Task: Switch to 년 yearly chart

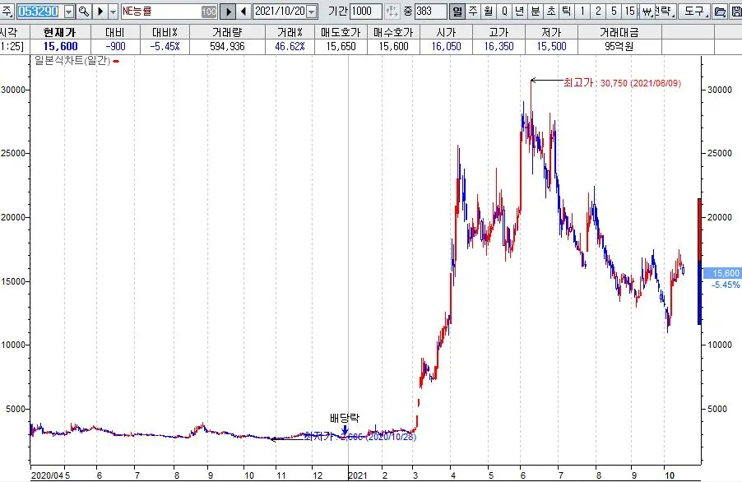Action: [520, 11]
